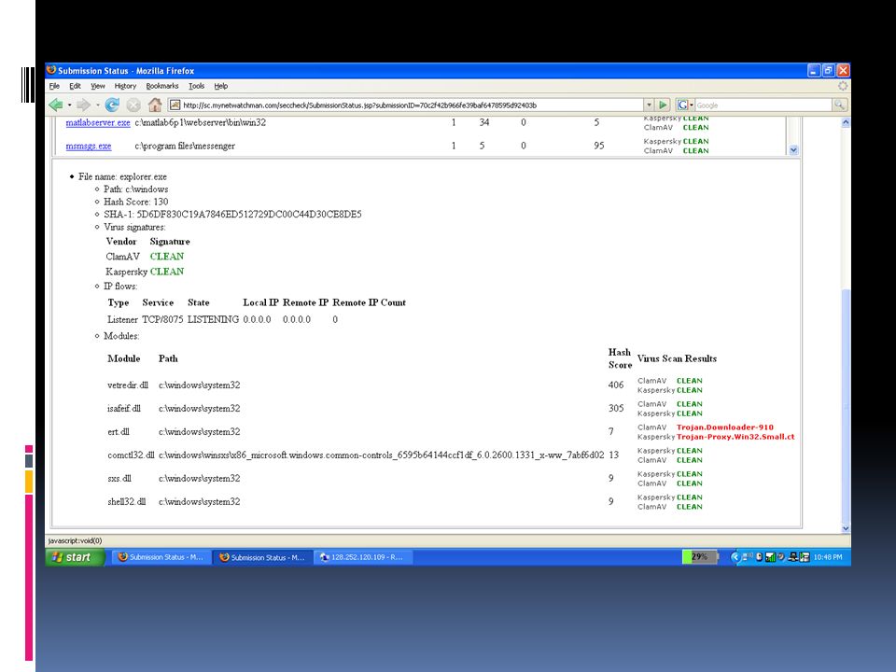This screenshot has height=672, width=896.
Task: Click the Trojan-Proxy.Win32.Small.ct result text
Action: pyautogui.click(x=735, y=437)
